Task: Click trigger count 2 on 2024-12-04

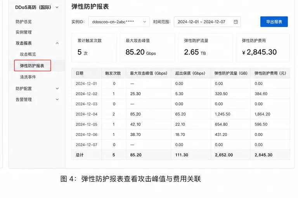Action: (114, 114)
